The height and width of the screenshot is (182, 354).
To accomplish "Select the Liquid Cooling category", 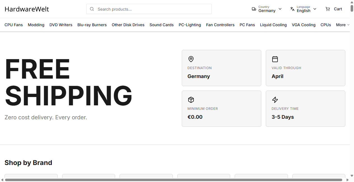I will tap(273, 25).
